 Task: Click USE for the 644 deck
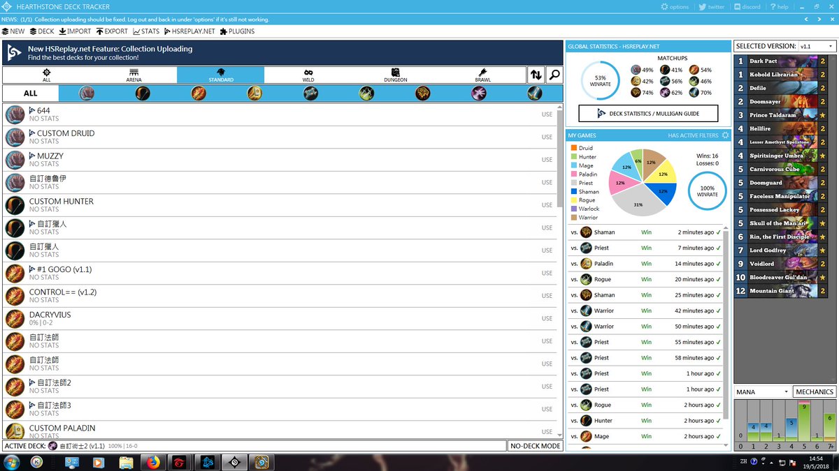547,114
